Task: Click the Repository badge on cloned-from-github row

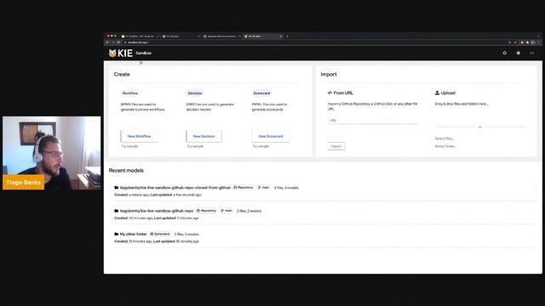Action: (x=244, y=188)
